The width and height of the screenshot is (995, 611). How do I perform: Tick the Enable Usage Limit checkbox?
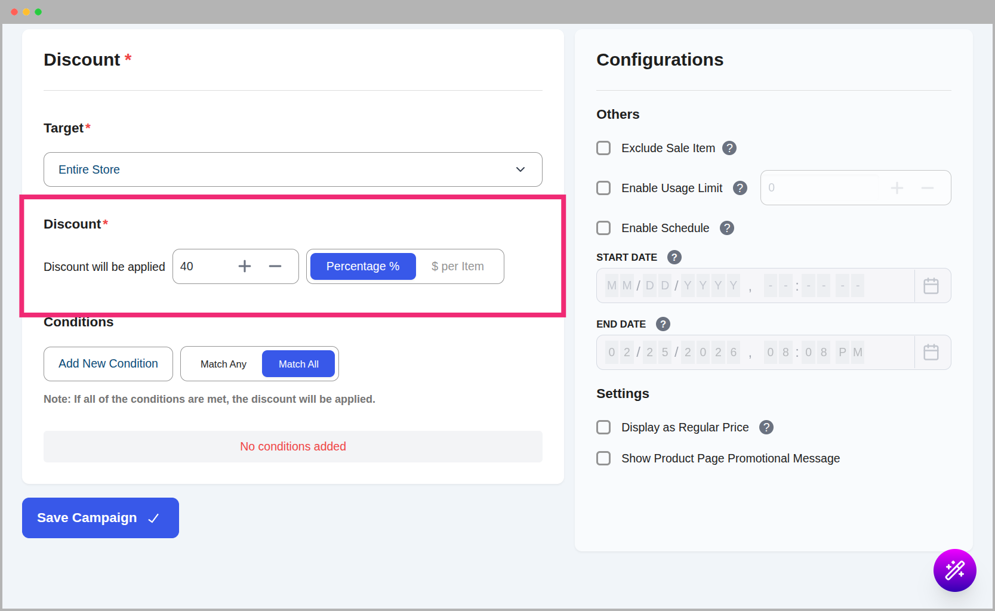[603, 188]
